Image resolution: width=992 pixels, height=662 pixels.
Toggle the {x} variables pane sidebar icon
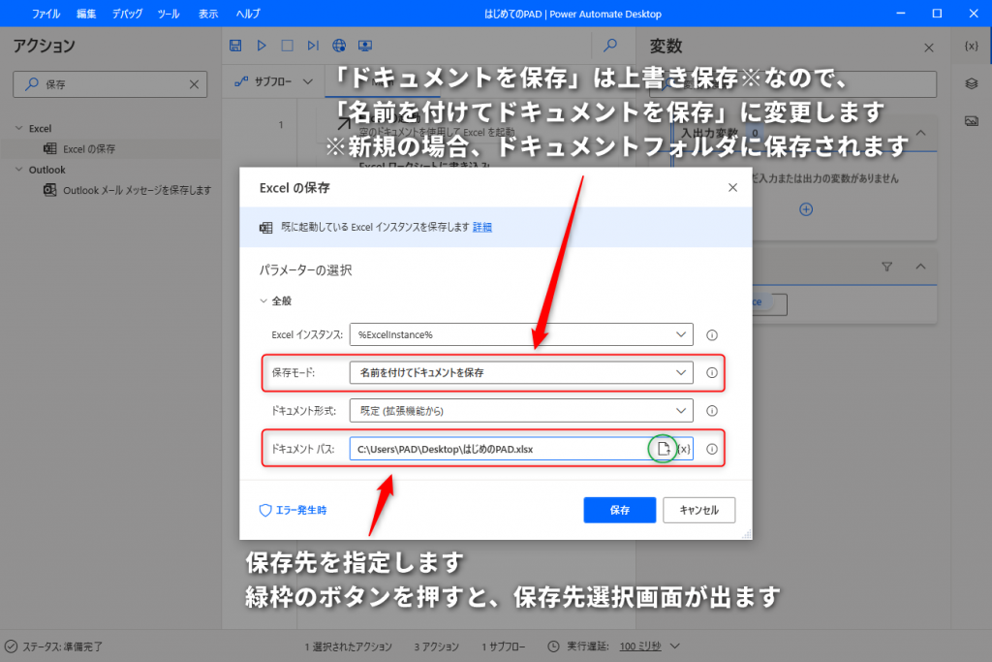tap(971, 46)
